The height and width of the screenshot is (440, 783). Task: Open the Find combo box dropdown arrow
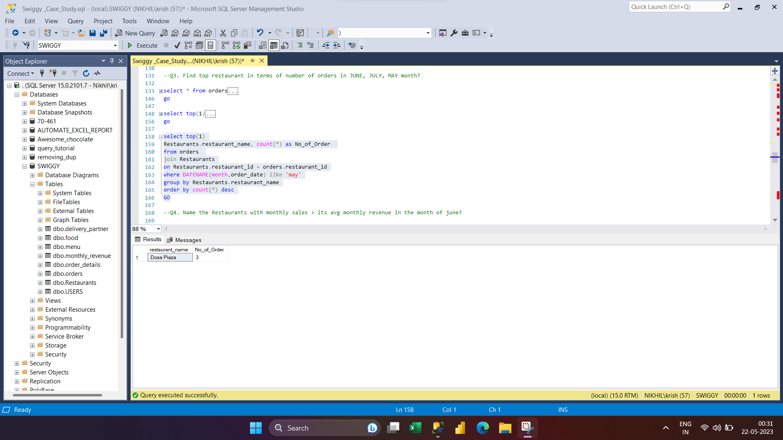point(428,33)
